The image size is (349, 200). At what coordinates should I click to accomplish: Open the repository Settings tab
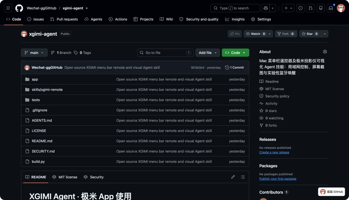(x=261, y=19)
